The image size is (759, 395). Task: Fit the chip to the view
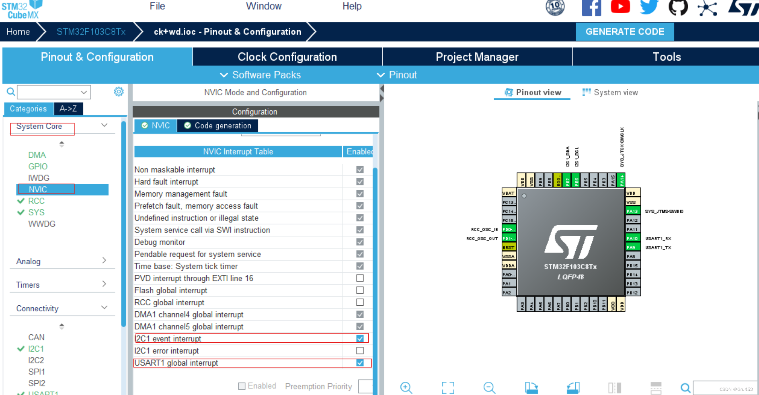click(x=448, y=387)
